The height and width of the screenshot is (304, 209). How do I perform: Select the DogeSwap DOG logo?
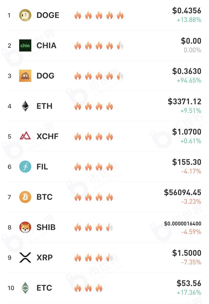click(x=25, y=76)
